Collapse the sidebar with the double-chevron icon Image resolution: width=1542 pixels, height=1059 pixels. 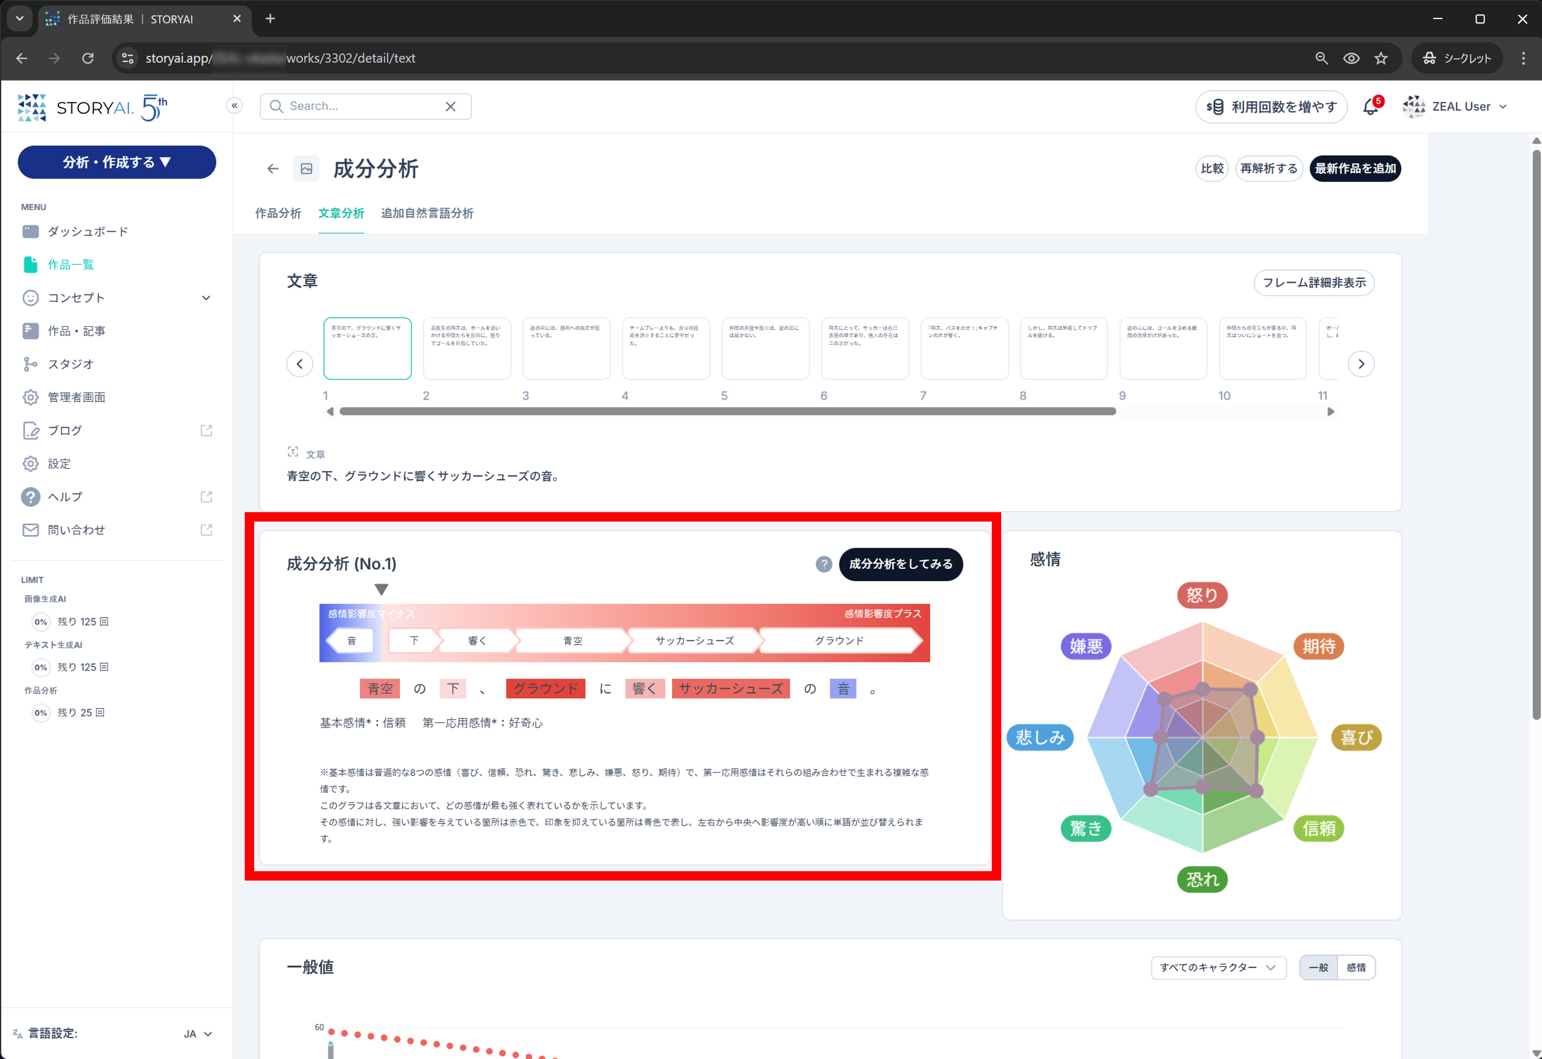[234, 106]
